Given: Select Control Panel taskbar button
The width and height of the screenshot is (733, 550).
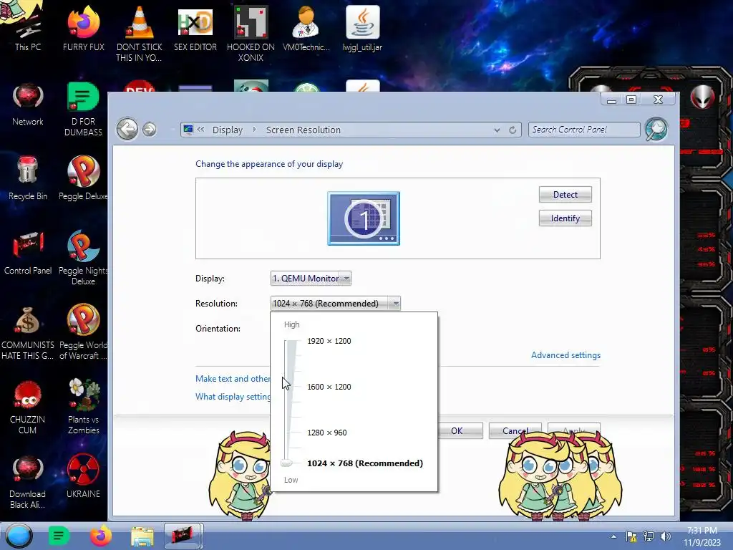Looking at the screenshot, I should point(183,536).
